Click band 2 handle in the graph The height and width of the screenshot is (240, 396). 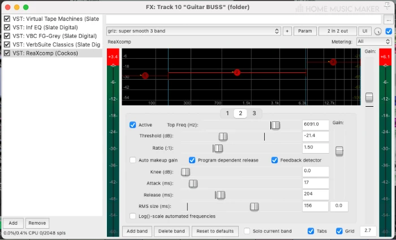point(236,72)
